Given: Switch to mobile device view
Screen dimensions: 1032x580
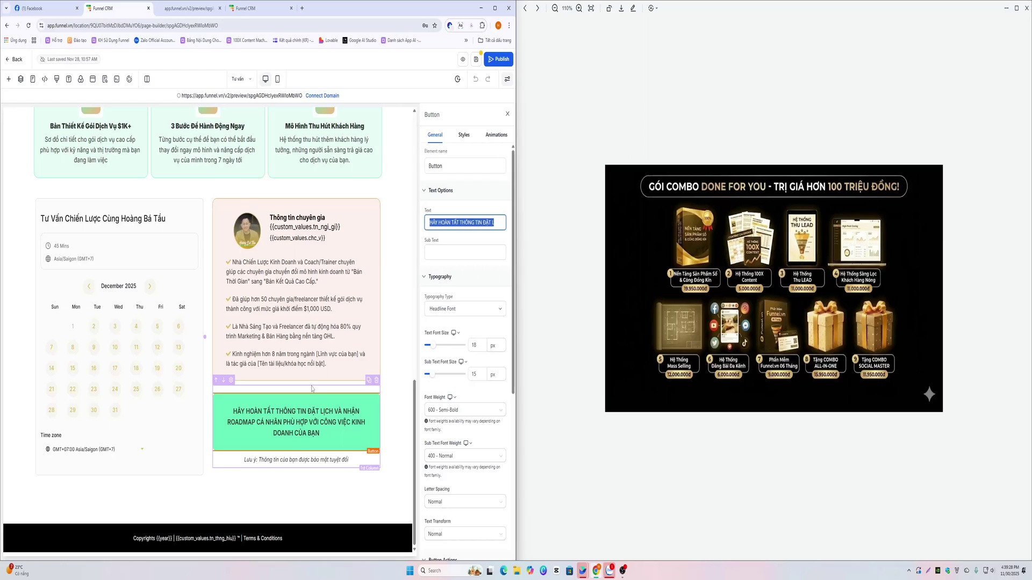Looking at the screenshot, I should [277, 79].
